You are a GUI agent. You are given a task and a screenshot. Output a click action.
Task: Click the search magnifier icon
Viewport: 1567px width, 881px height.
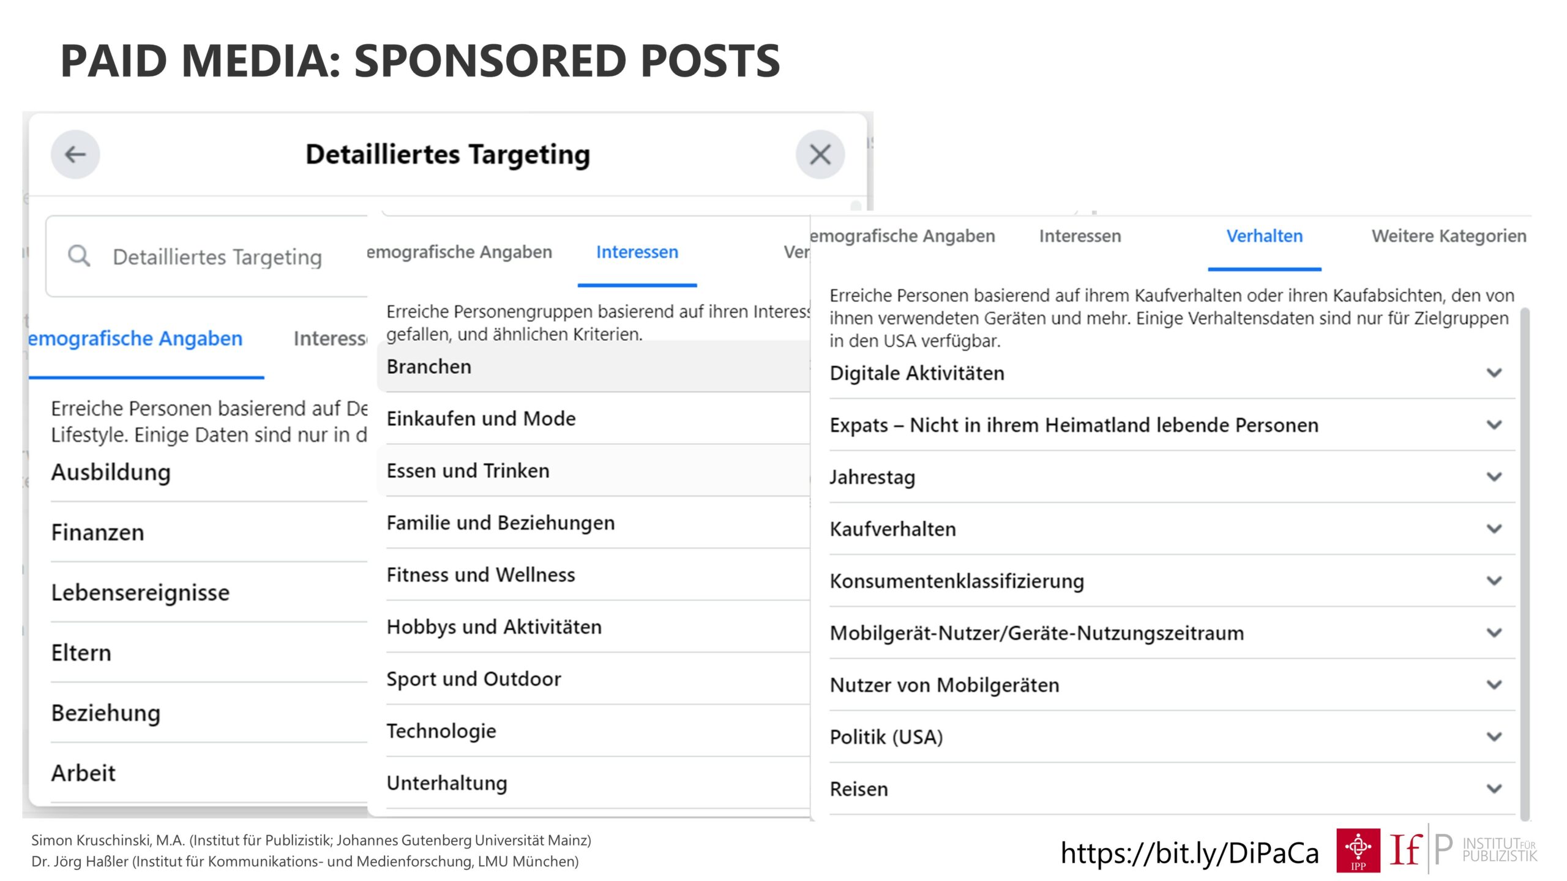(x=79, y=256)
